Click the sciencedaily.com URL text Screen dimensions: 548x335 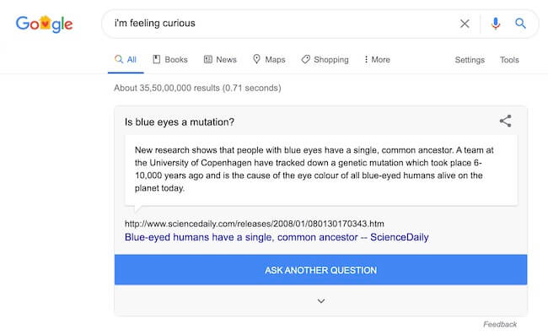tap(254, 224)
